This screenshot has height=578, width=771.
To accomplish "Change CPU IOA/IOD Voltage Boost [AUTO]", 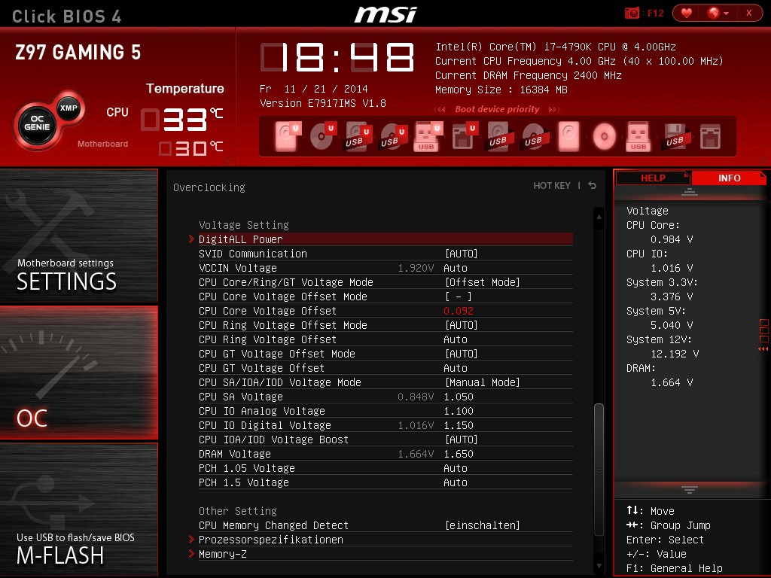I will tap(462, 440).
